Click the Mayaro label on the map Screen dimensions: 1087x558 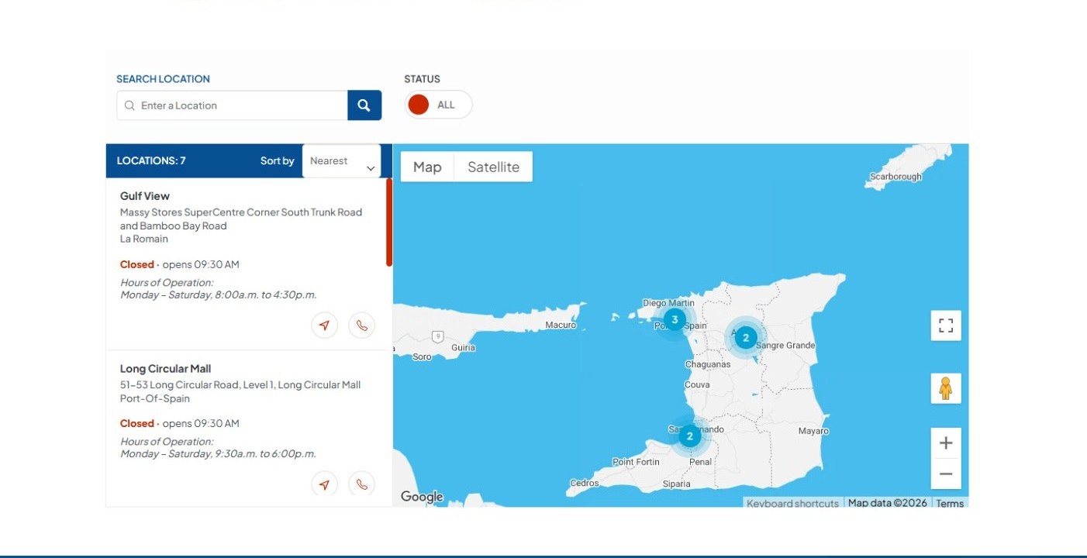pos(814,431)
